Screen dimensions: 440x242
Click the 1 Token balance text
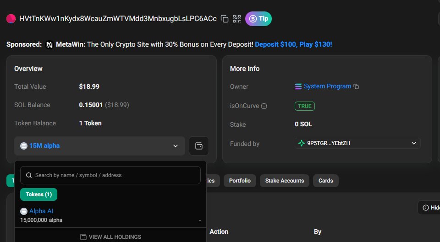[x=90, y=123]
